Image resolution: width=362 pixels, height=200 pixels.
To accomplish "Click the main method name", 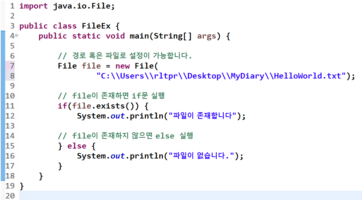I will click(x=139, y=36).
